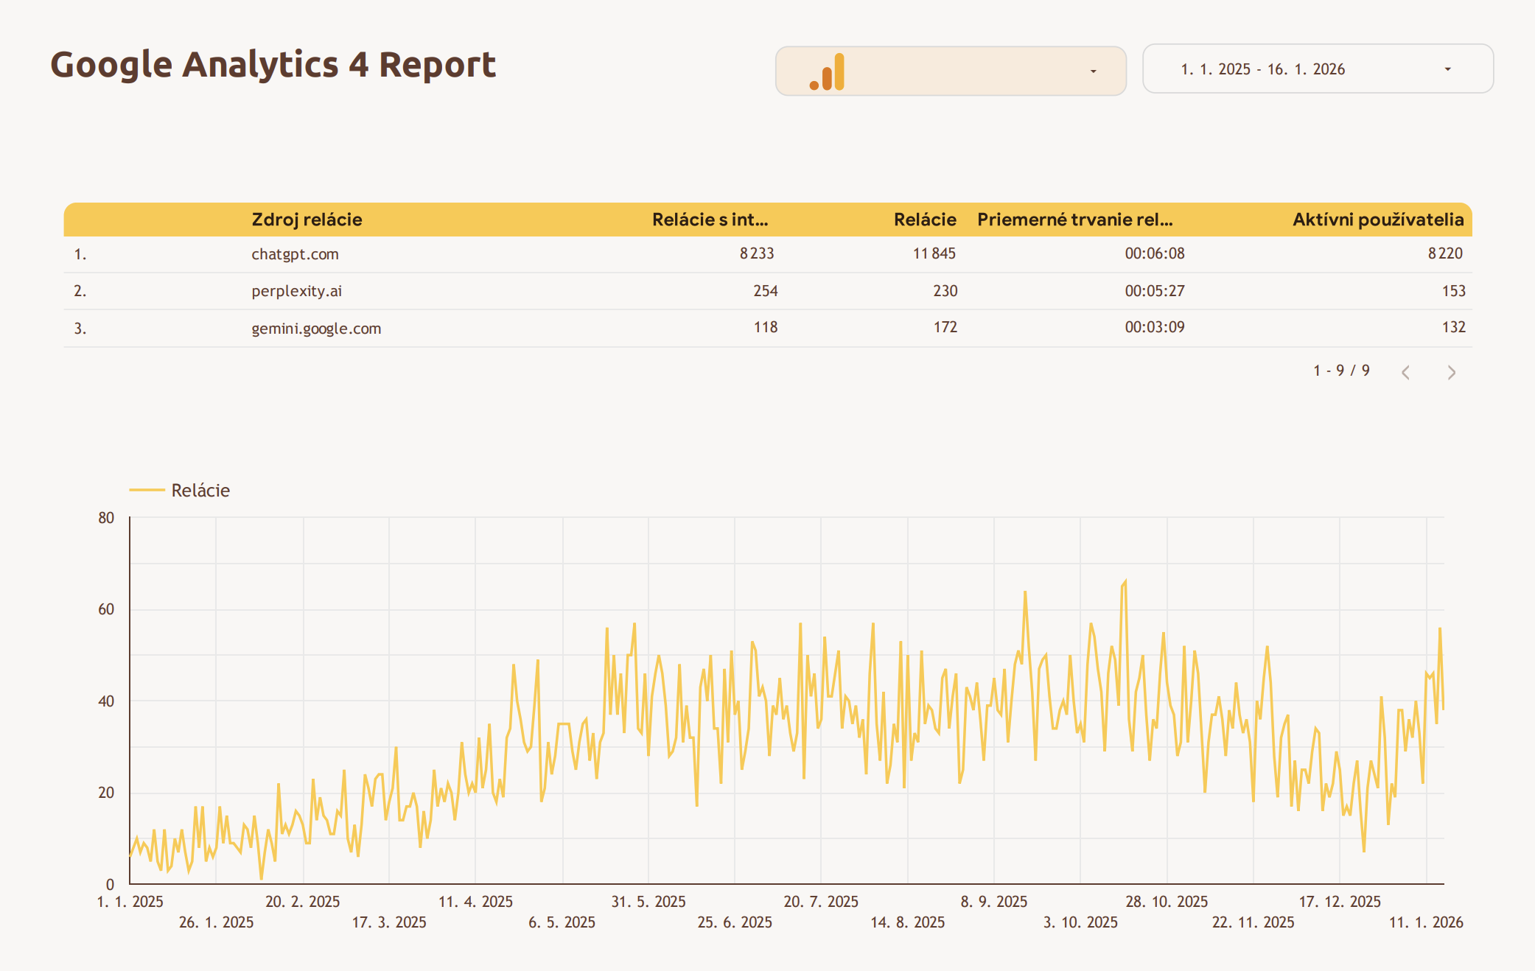Open the date range dropdown

(1447, 69)
